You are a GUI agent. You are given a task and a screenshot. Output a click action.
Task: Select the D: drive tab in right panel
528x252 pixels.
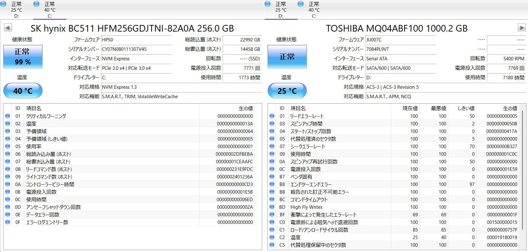pos(281,10)
